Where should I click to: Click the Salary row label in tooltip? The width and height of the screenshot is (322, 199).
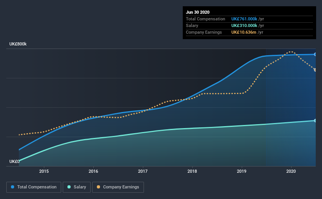[x=192, y=25]
